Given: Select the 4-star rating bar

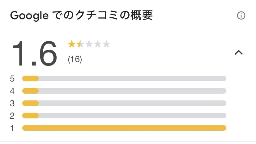Looking at the screenshot, I should [x=124, y=91].
